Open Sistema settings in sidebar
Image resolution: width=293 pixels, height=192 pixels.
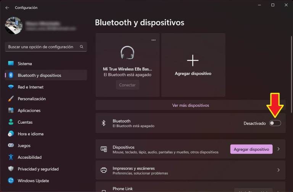pos(25,64)
